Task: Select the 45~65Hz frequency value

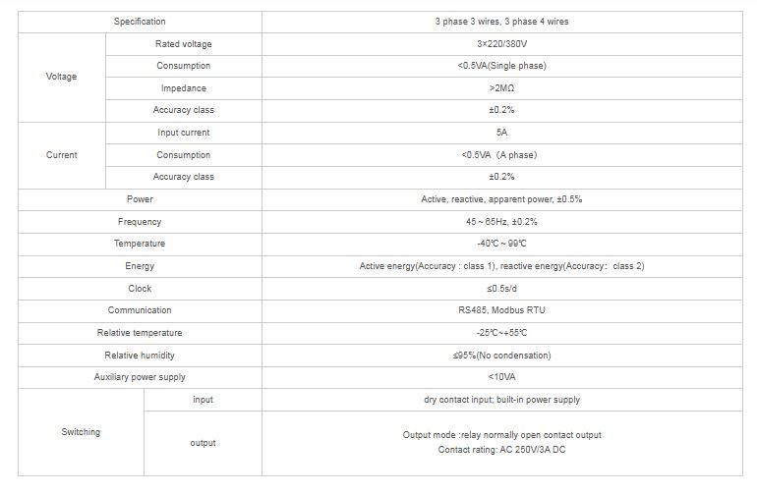Action: pyautogui.click(x=501, y=222)
